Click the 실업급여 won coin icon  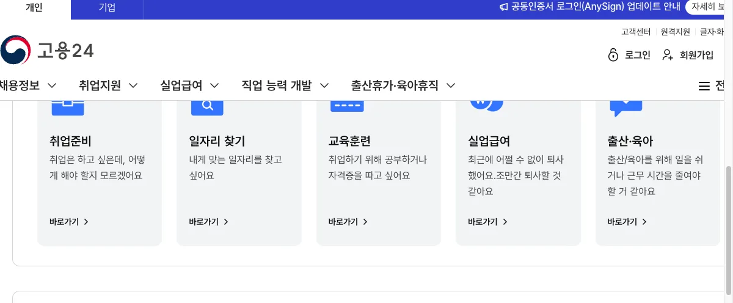486,106
